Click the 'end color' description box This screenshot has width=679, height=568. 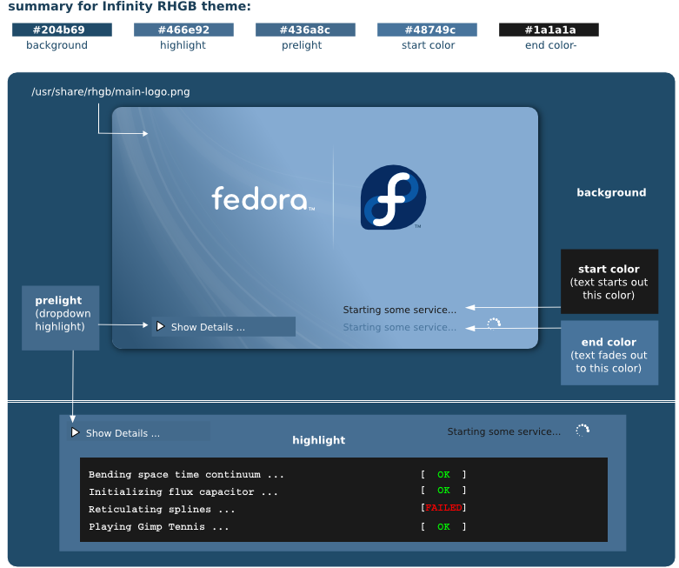[609, 352]
